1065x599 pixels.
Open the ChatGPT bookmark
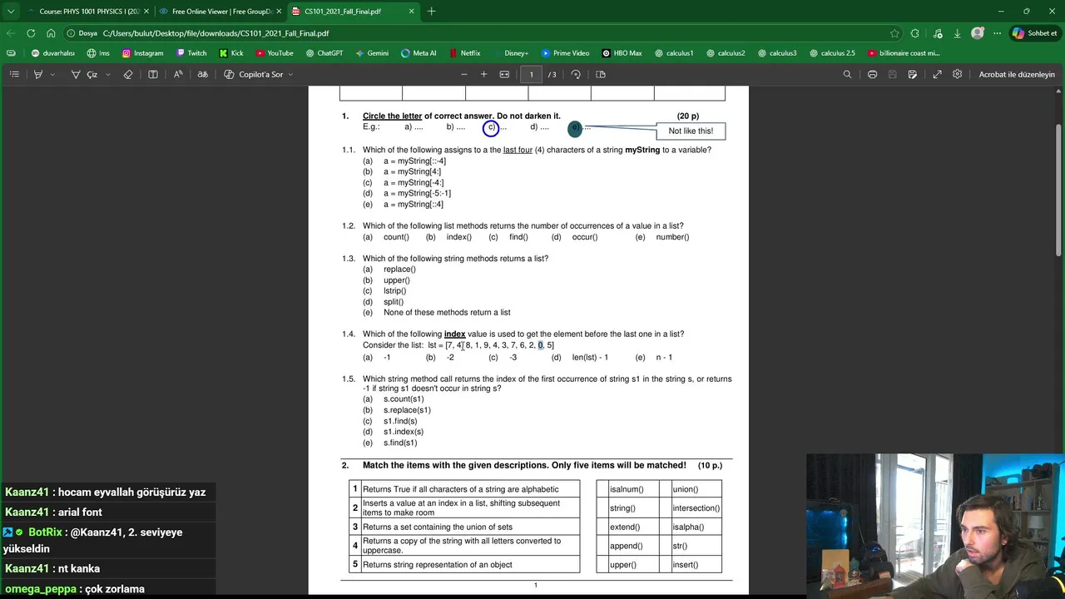[324, 53]
